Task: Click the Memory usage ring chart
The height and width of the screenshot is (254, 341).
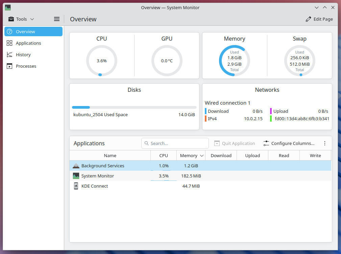Action: [234, 61]
